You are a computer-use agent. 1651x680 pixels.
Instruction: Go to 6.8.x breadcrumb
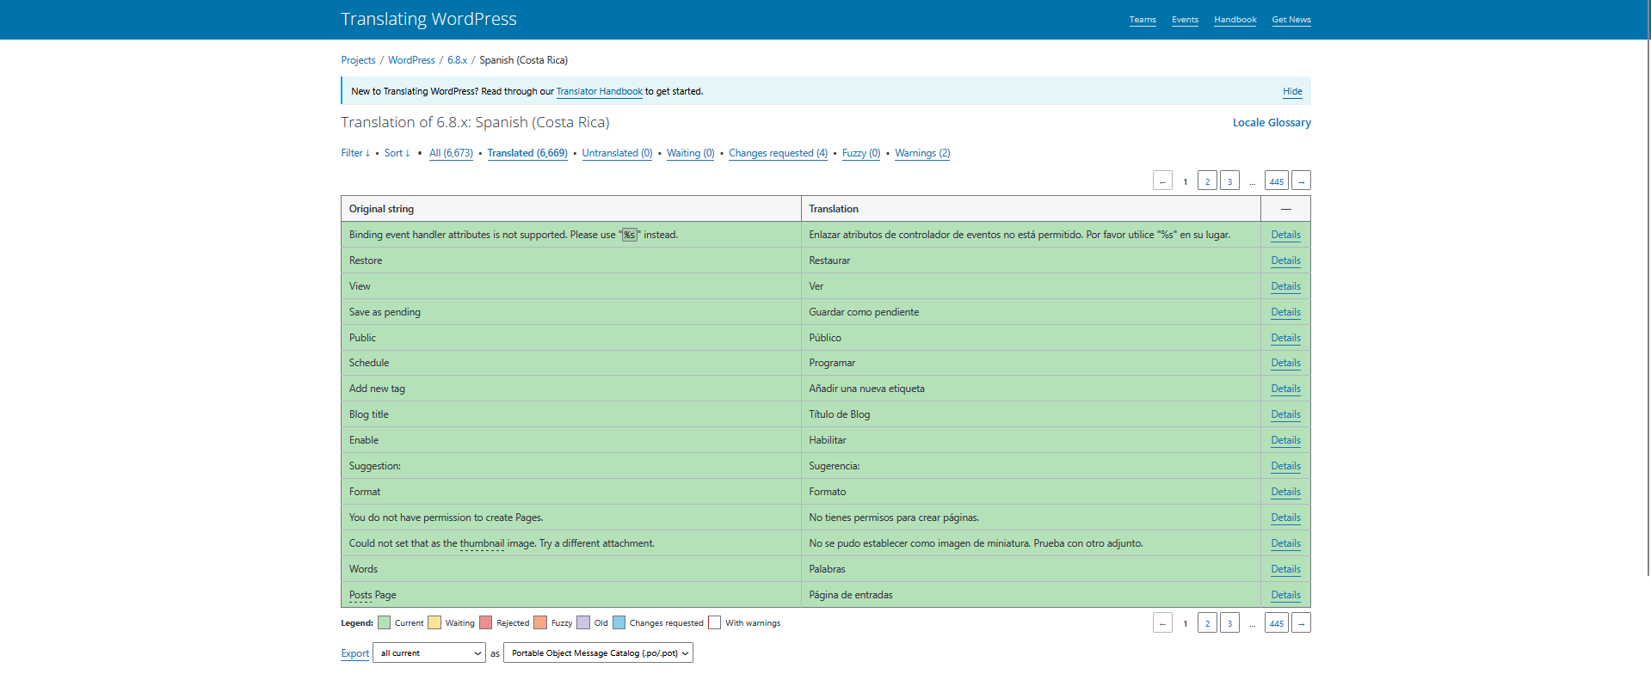(457, 60)
